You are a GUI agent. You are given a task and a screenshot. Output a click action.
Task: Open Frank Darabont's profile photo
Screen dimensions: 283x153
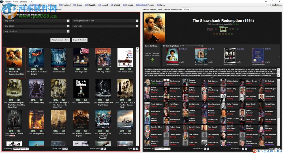pyautogui.click(x=147, y=82)
